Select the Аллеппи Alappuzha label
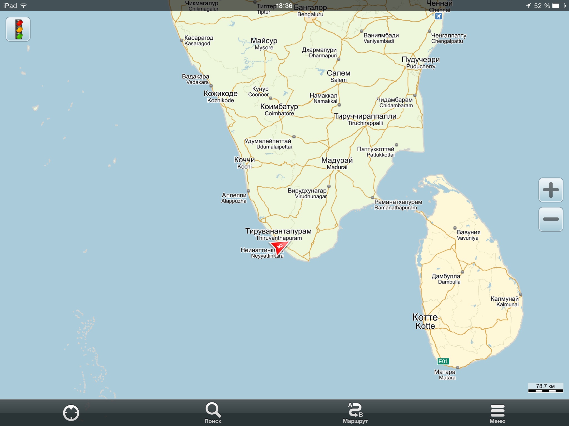569x426 pixels. 234,198
